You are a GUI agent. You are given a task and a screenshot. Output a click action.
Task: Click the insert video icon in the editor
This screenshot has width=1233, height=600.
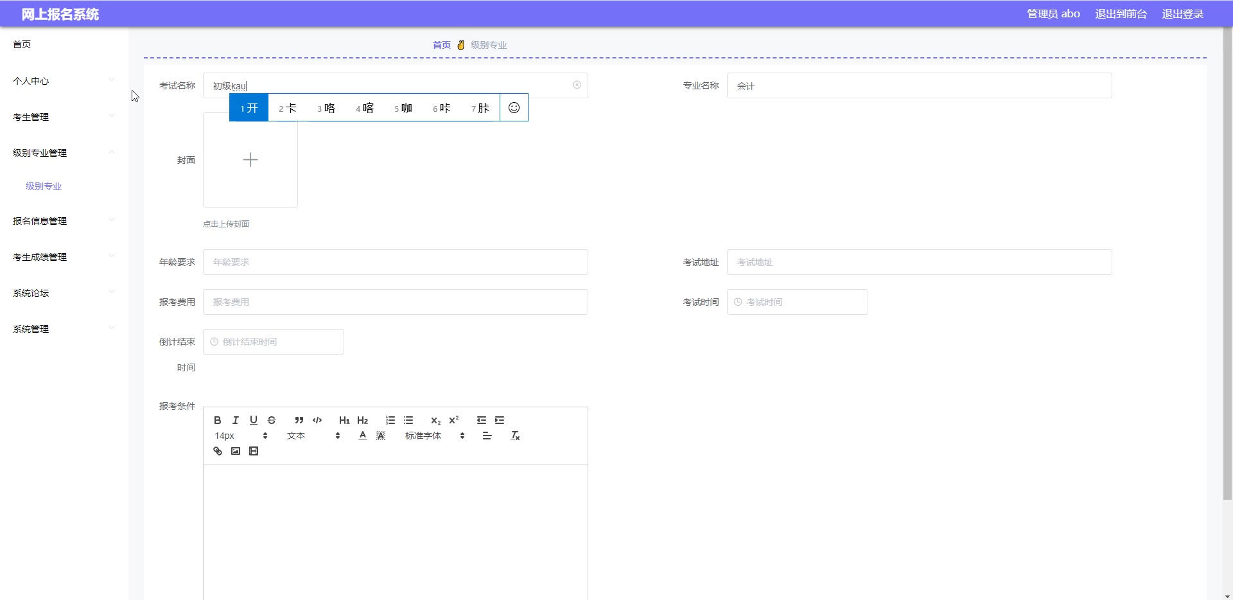pyautogui.click(x=254, y=451)
